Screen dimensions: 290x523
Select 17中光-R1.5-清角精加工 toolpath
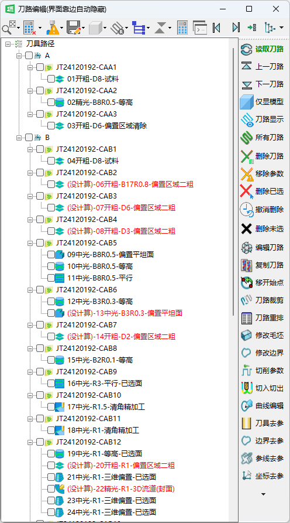(x=106, y=406)
